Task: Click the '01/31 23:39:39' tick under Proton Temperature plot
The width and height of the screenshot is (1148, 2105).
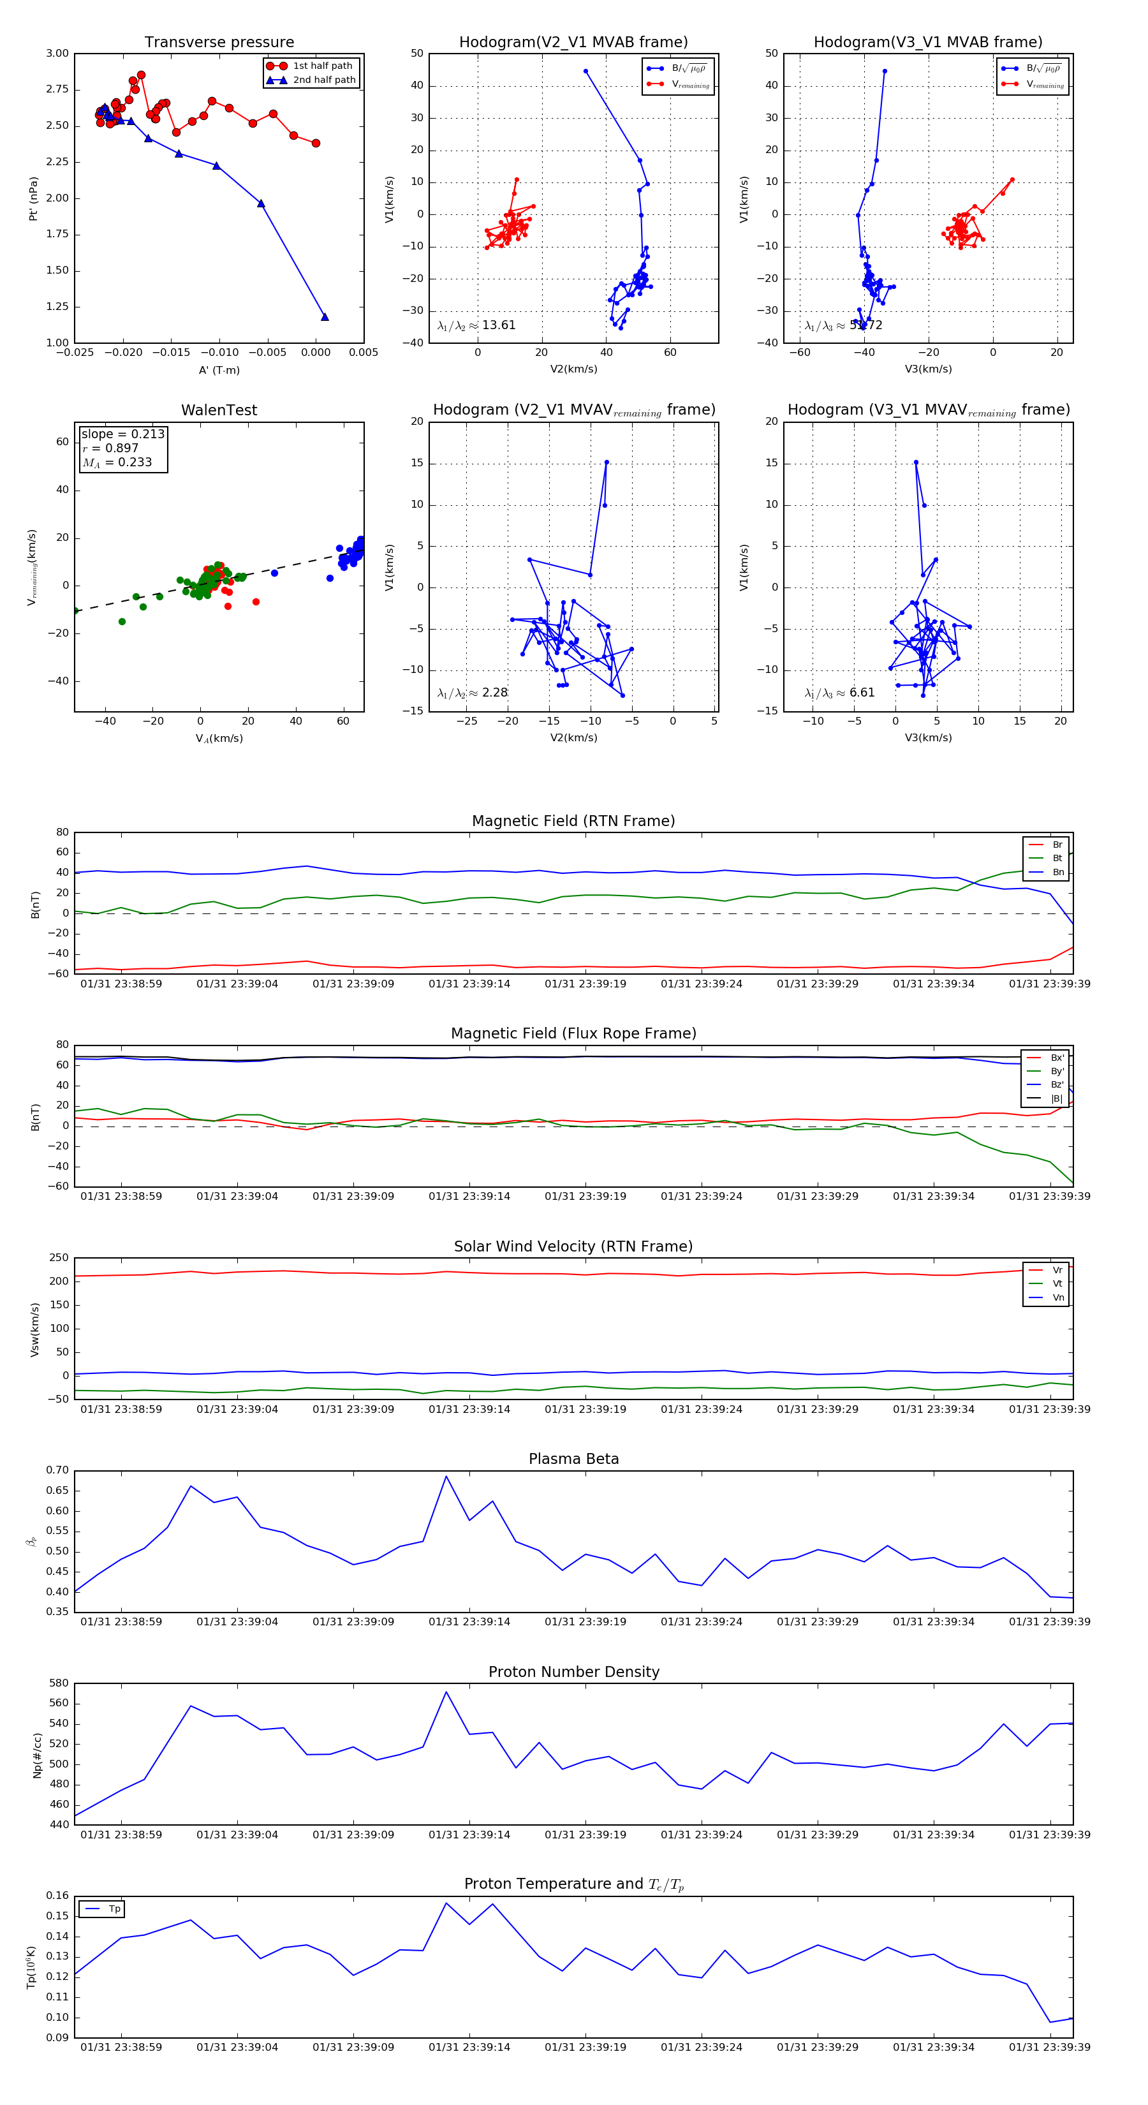Action: click(1049, 2047)
